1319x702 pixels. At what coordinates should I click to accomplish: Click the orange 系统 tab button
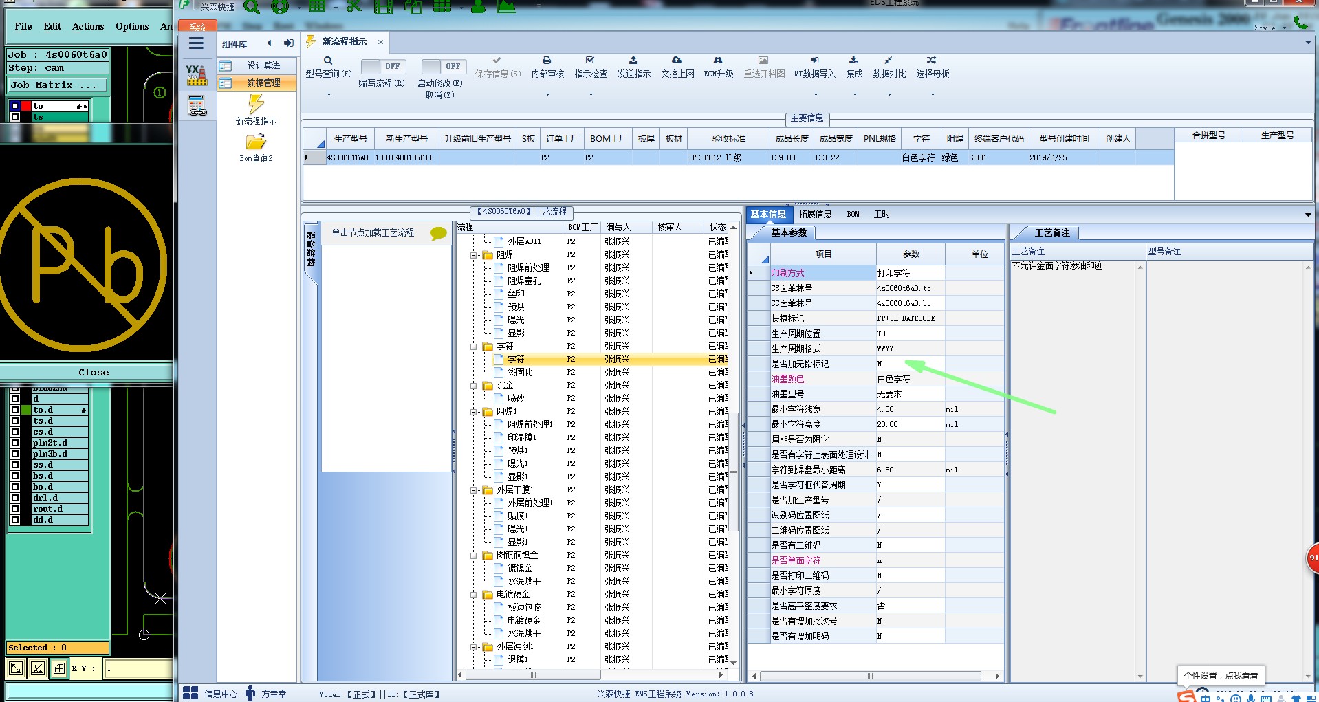(x=197, y=26)
